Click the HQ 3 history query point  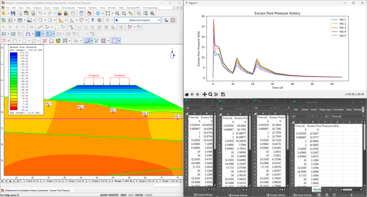[x=113, y=112]
